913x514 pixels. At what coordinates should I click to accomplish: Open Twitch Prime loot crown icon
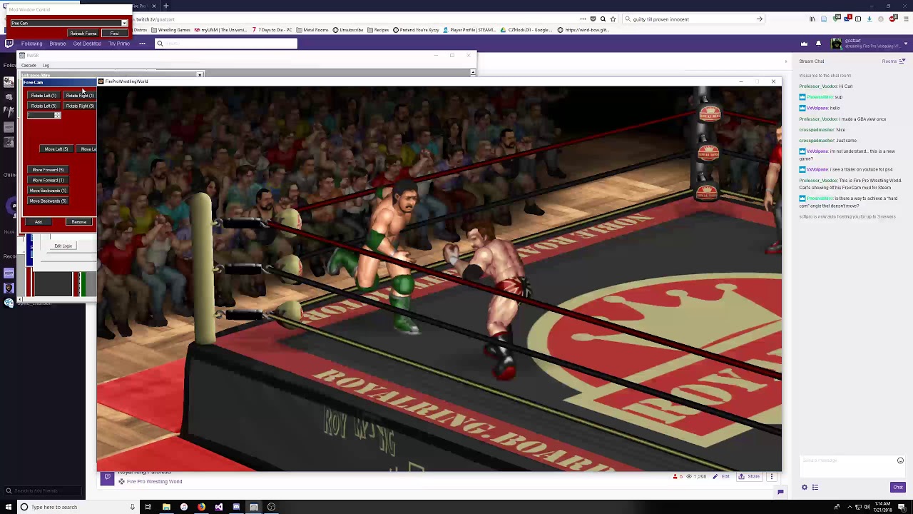coord(804,44)
